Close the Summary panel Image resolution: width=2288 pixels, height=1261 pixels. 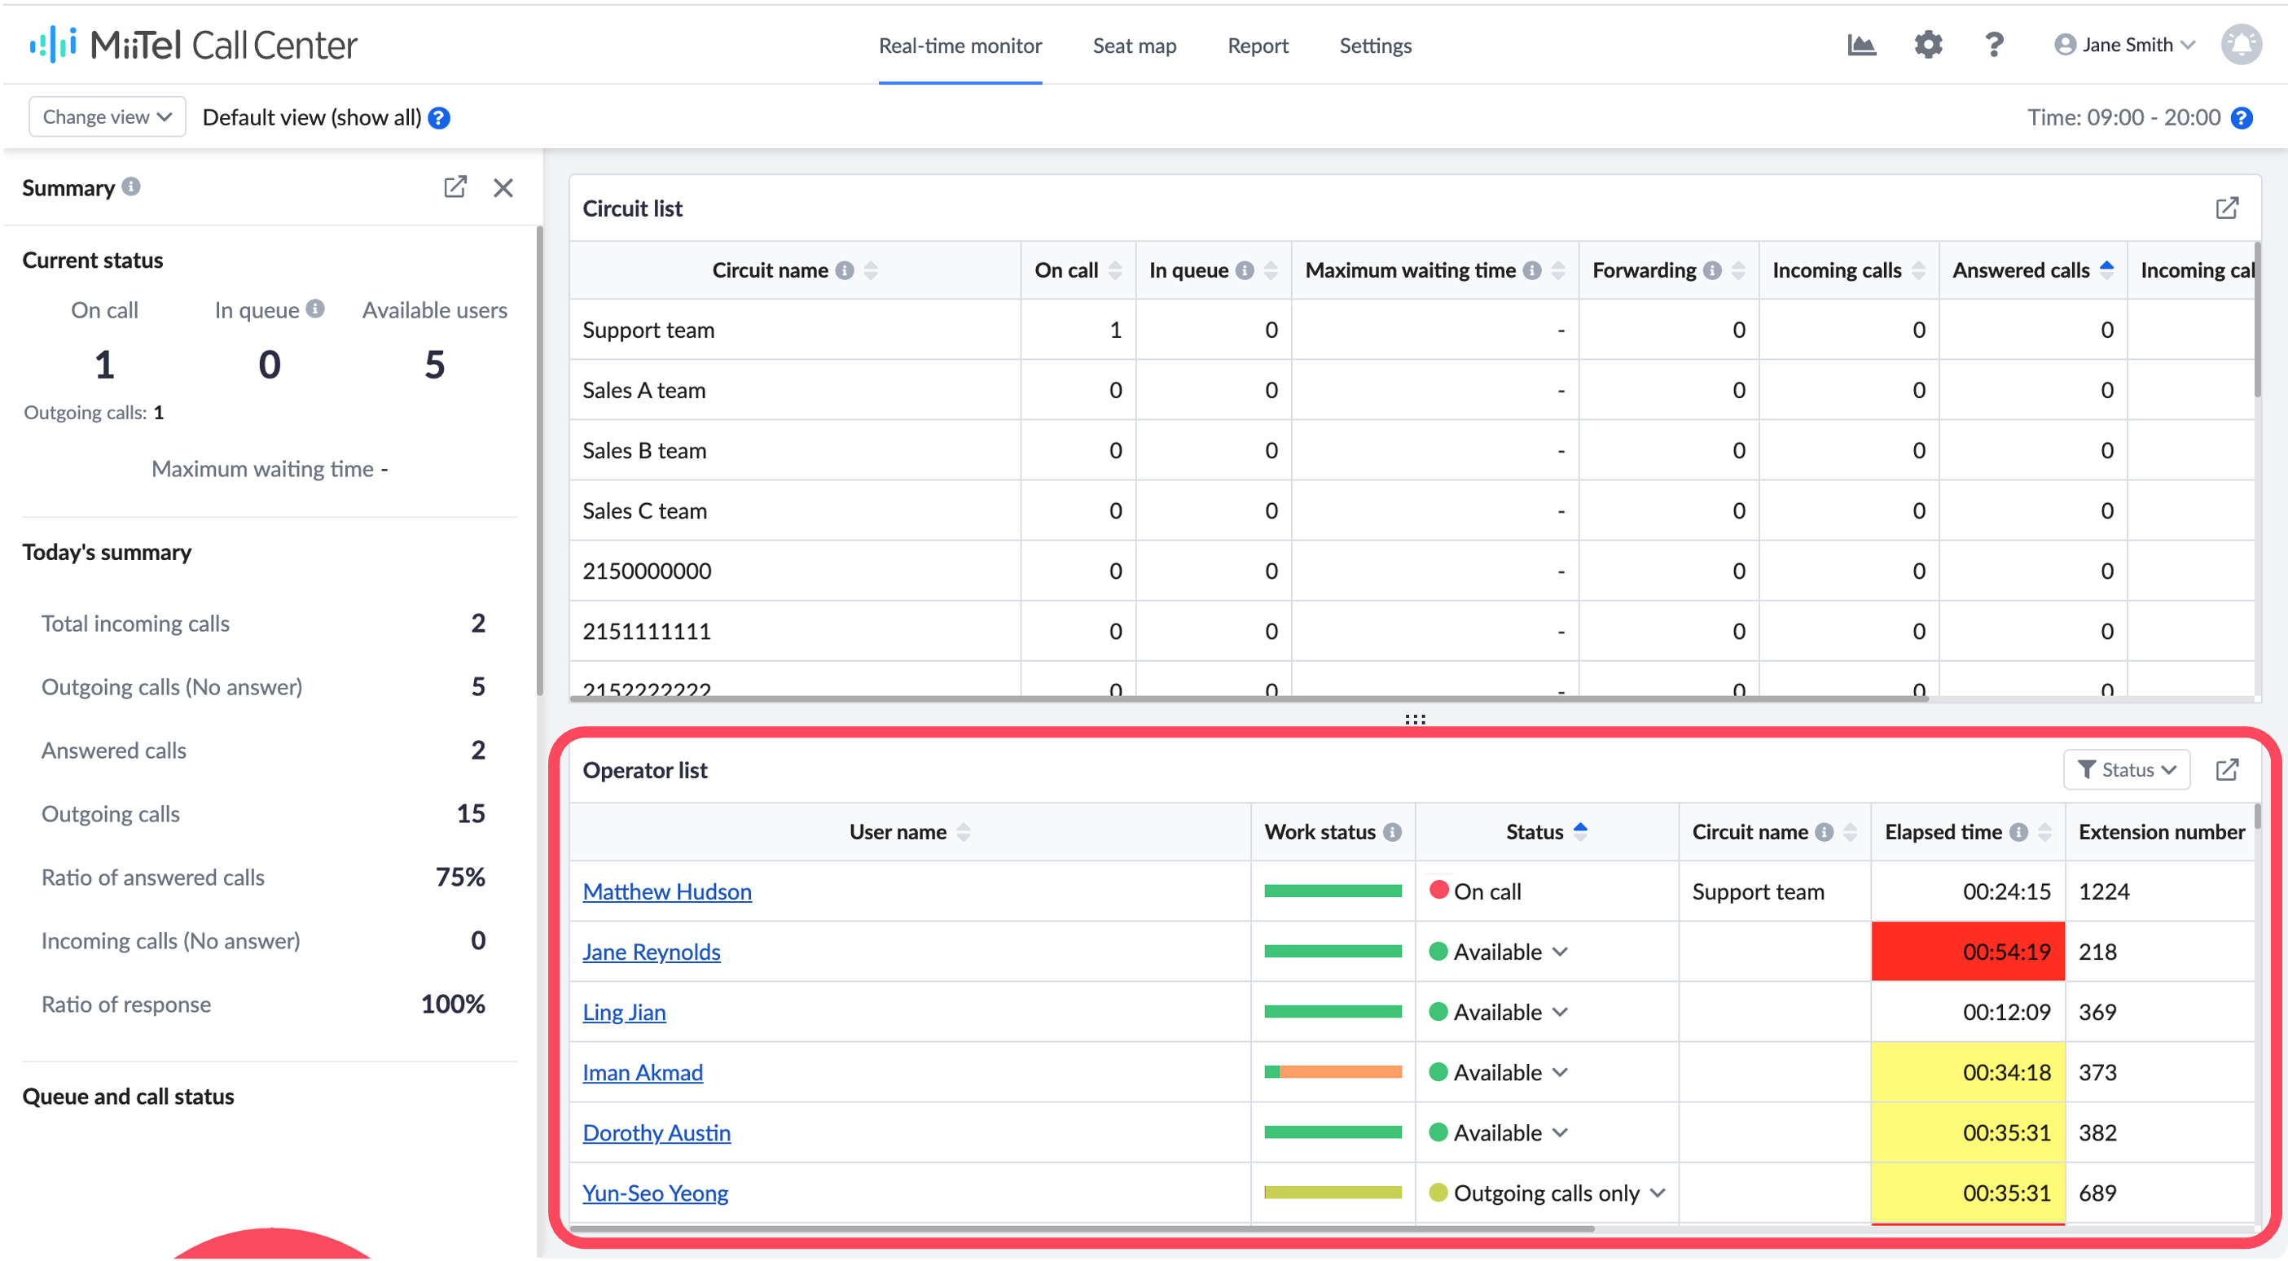point(503,187)
